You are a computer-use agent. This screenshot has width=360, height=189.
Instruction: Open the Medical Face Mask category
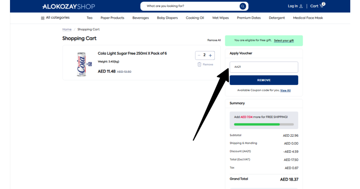click(x=308, y=18)
